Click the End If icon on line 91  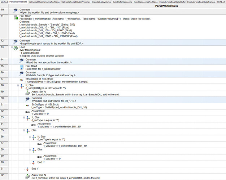coord(27,169)
